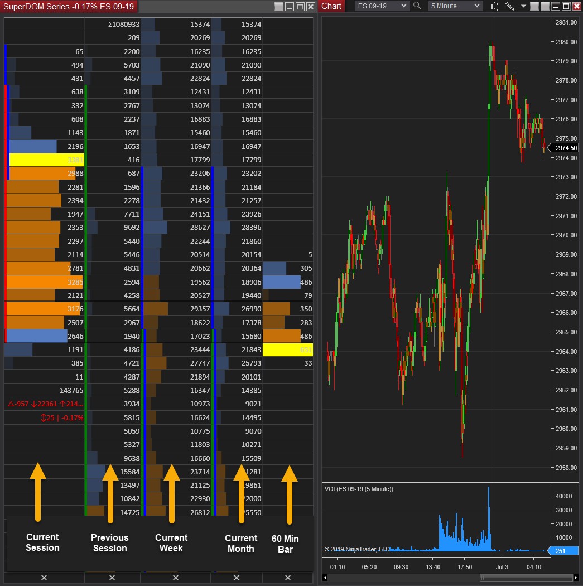Remove the Current Session column via its X

[x=44, y=578]
